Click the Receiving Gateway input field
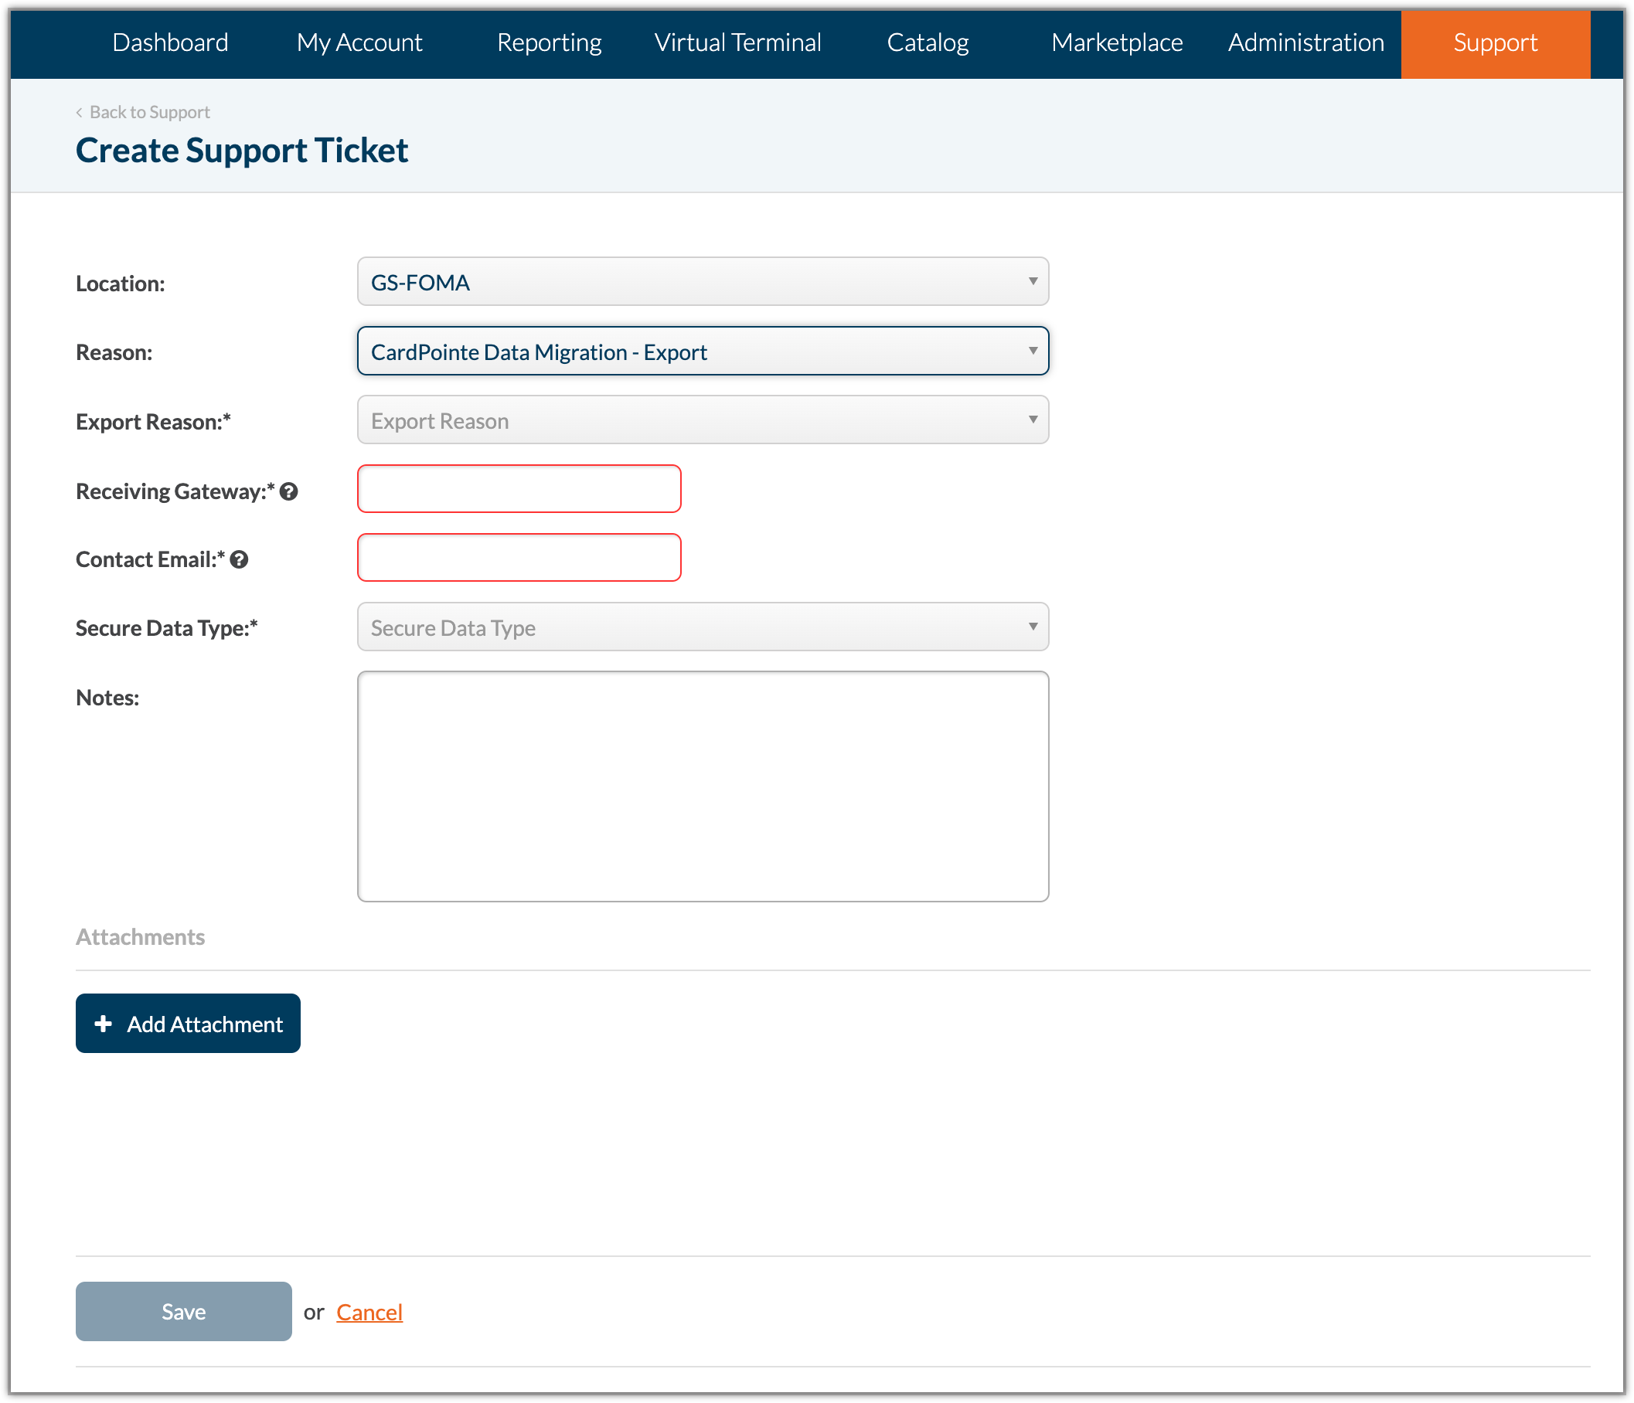Viewport: 1634px width, 1403px height. 519,489
